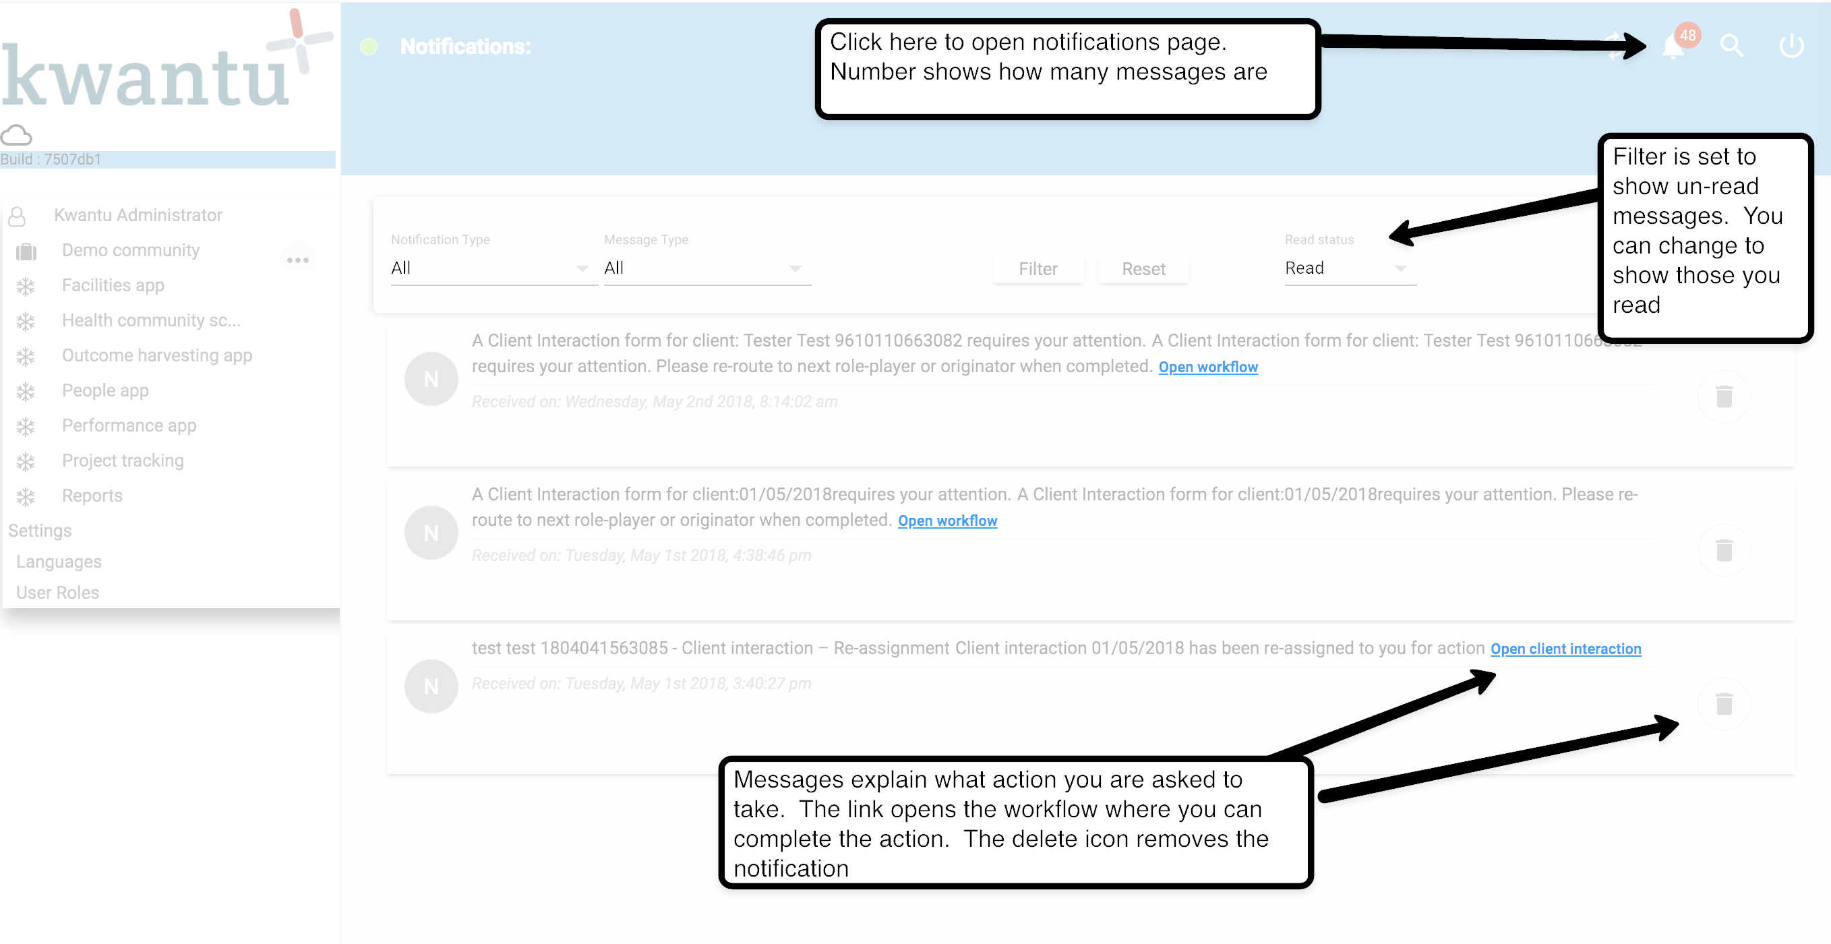
Task: Open notifications via the bell icon
Action: 1673,47
